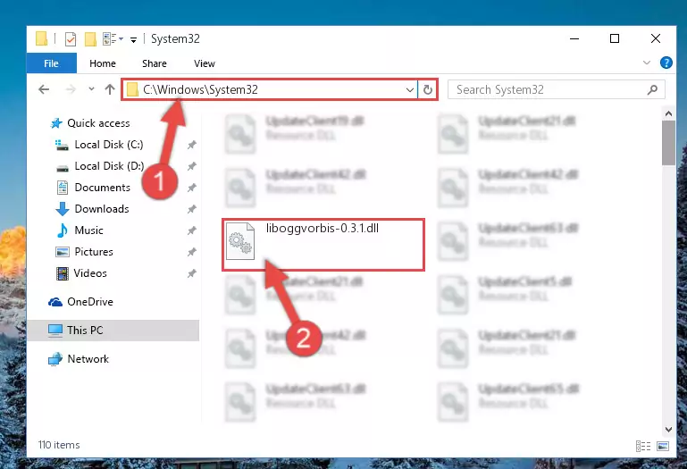
Task: Switch to the Home ribbon tab
Action: (x=103, y=63)
